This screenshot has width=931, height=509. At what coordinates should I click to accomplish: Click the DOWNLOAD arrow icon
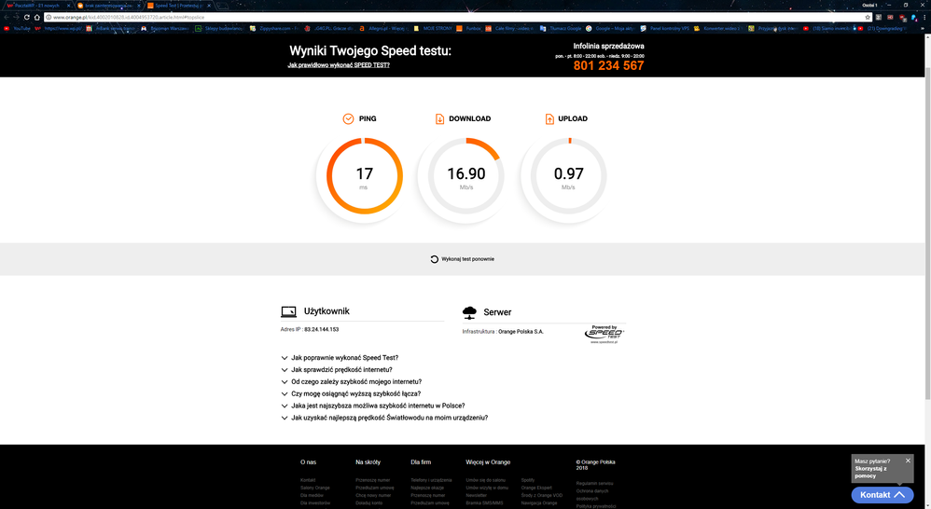click(439, 119)
